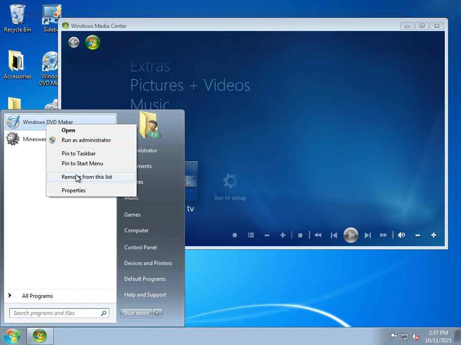Open Help and Support
Viewport: 461px width, 345px height.
point(145,295)
